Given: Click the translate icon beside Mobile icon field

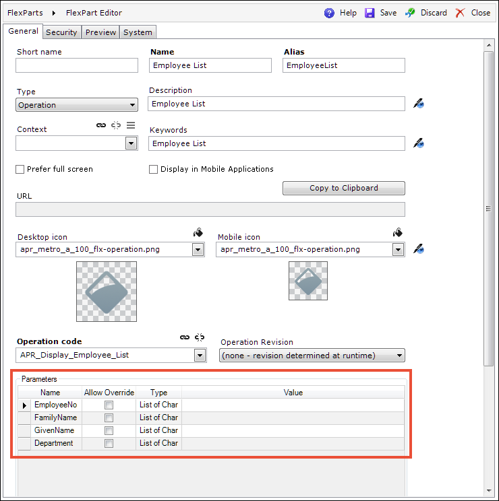Looking at the screenshot, I should (418, 248).
